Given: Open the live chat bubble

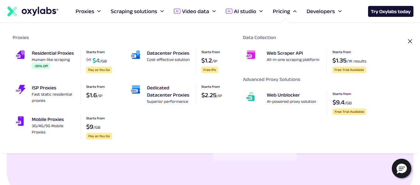Looking at the screenshot, I should point(402,169).
